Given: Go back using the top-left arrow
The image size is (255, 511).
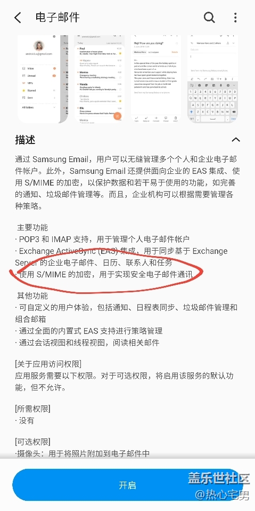Looking at the screenshot, I should 18,18.
